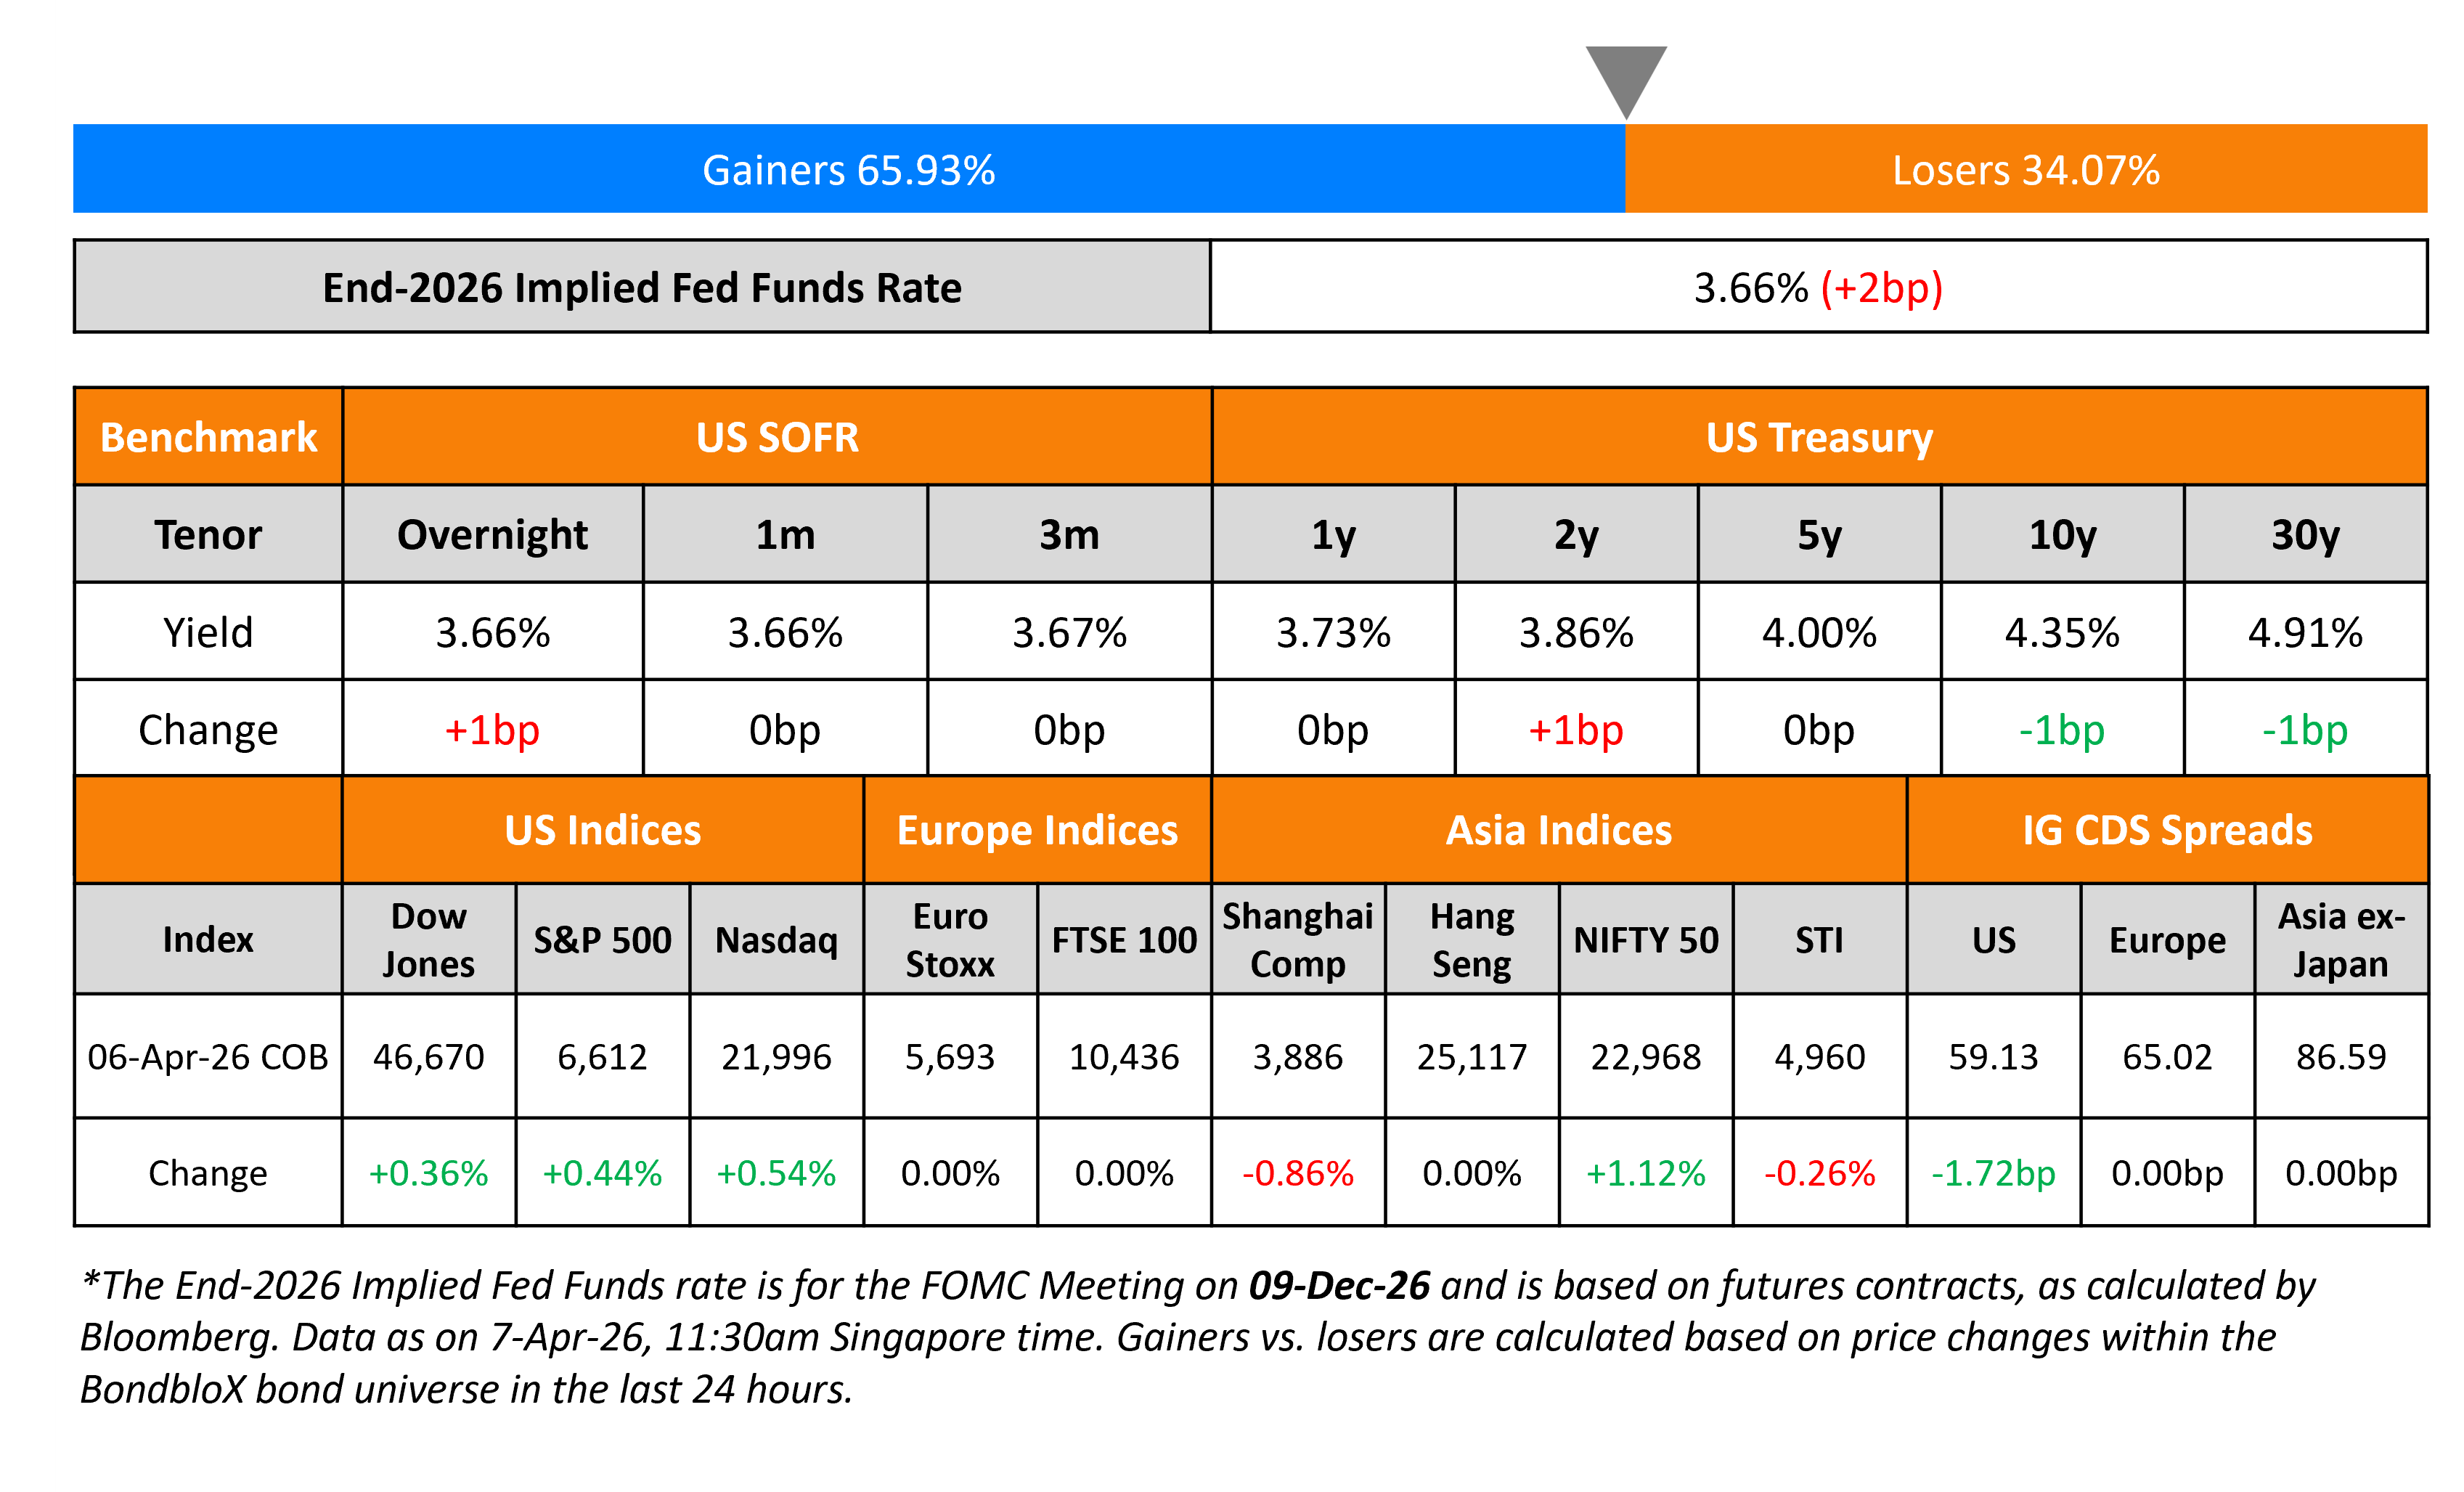This screenshot has width=2464, height=1492.
Task: Click the 3.66% (+2bp) implied rate value
Action: pos(1817,287)
